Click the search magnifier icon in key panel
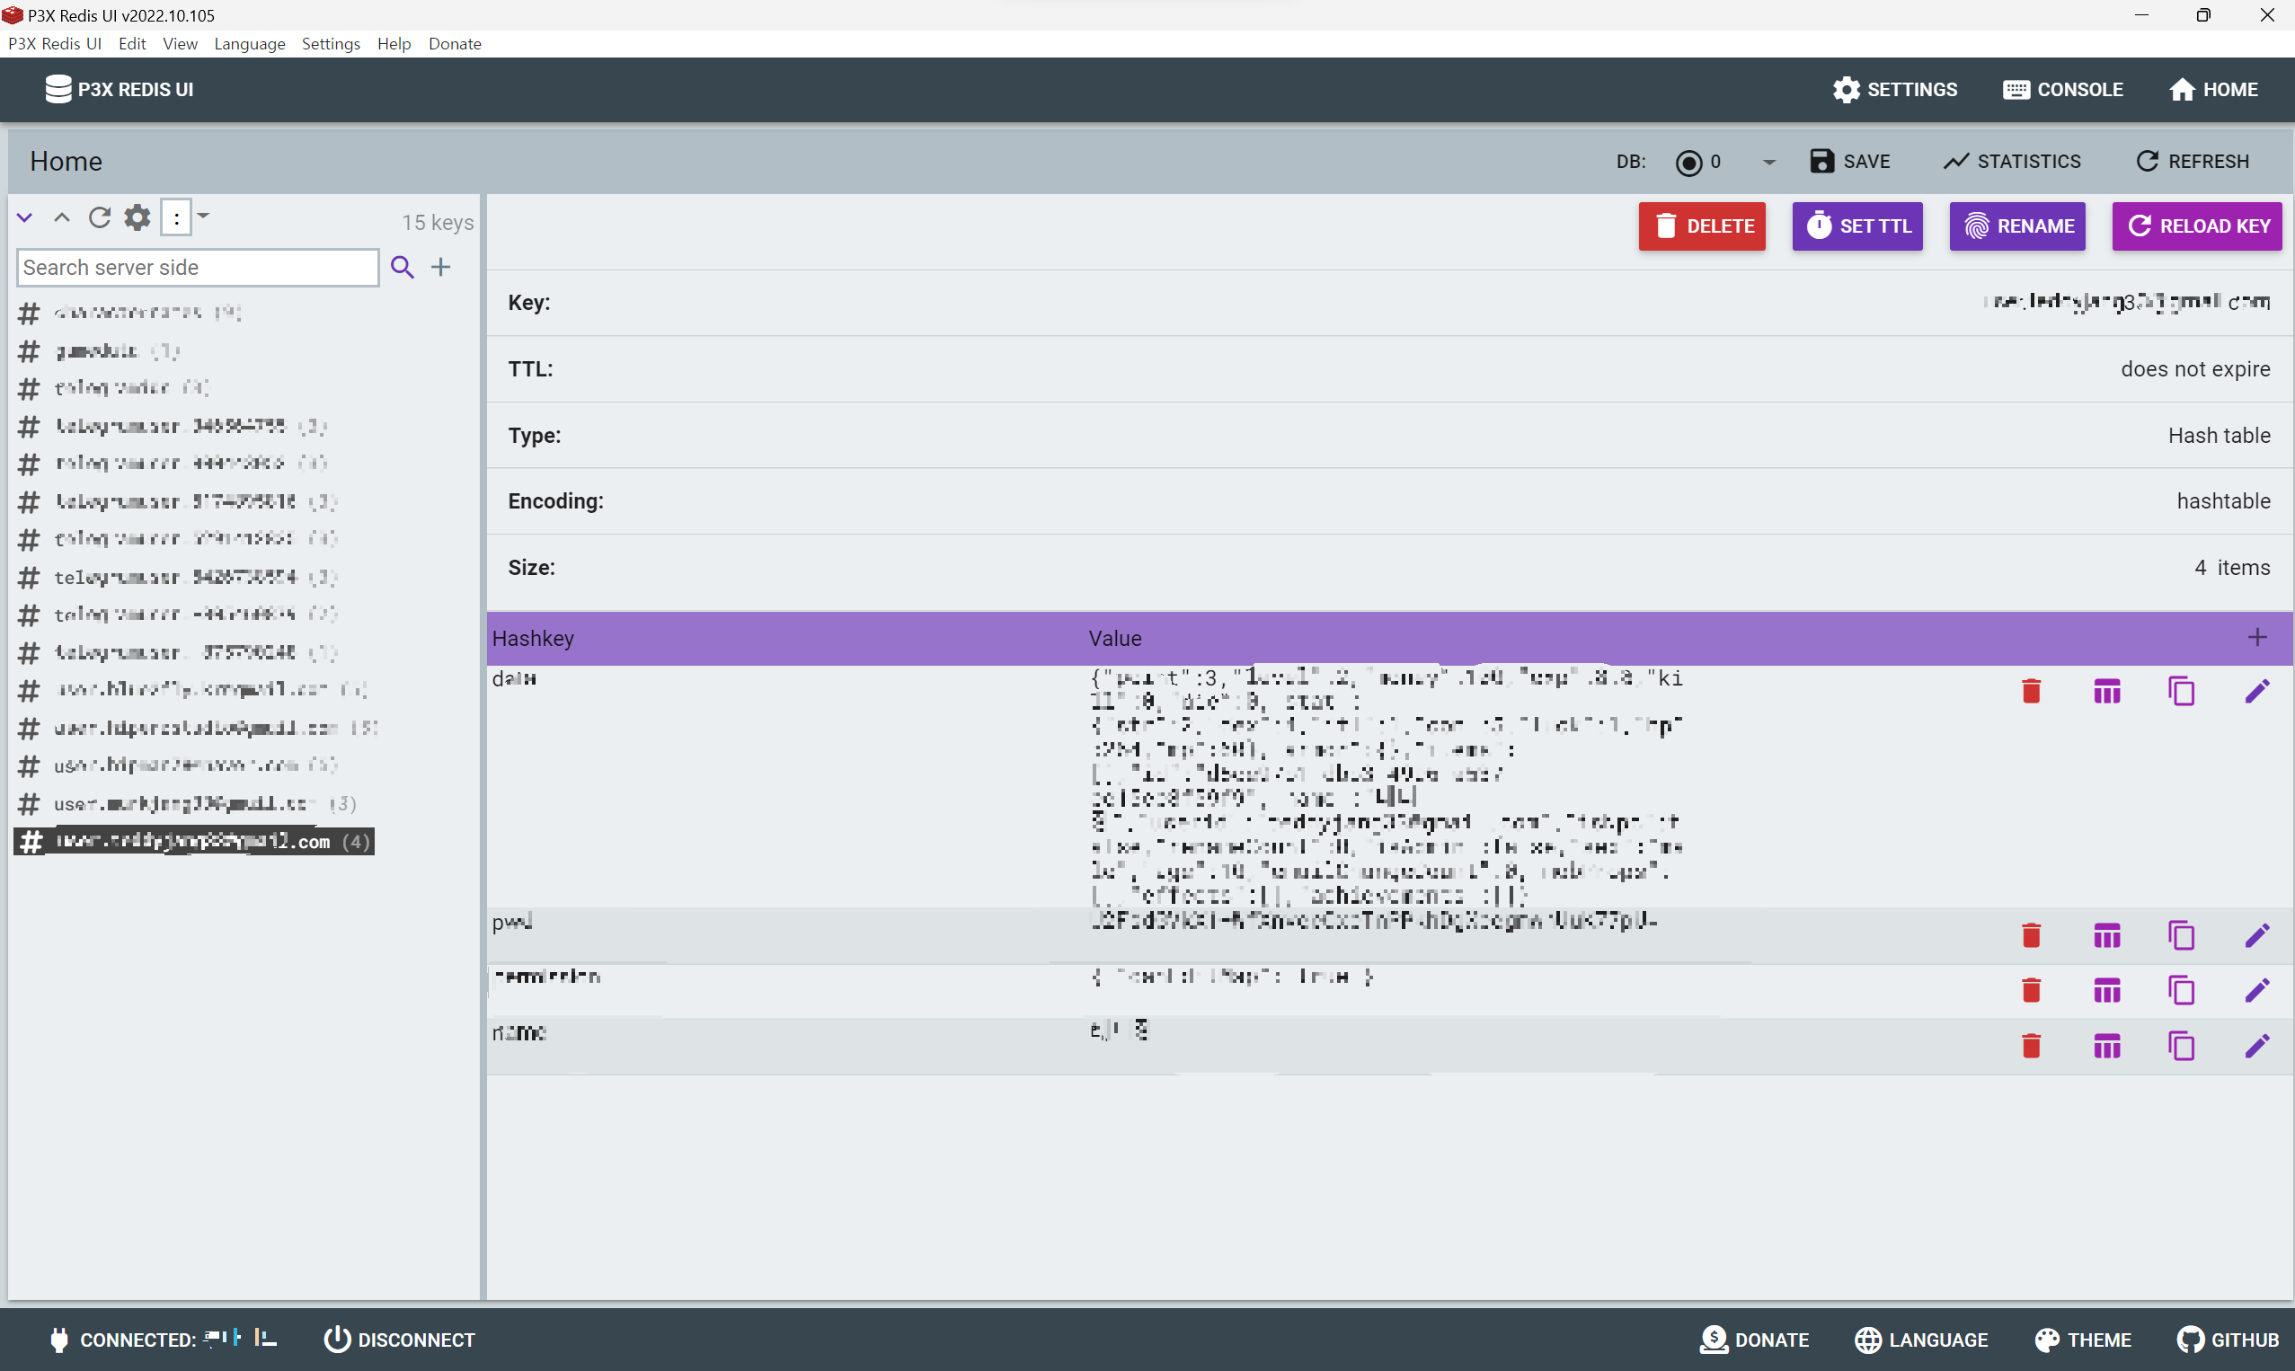 (402, 267)
